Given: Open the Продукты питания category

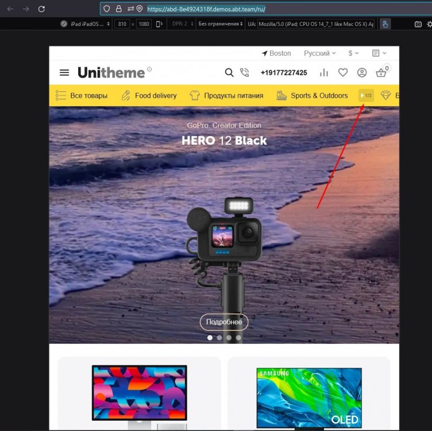Looking at the screenshot, I should pos(226,95).
